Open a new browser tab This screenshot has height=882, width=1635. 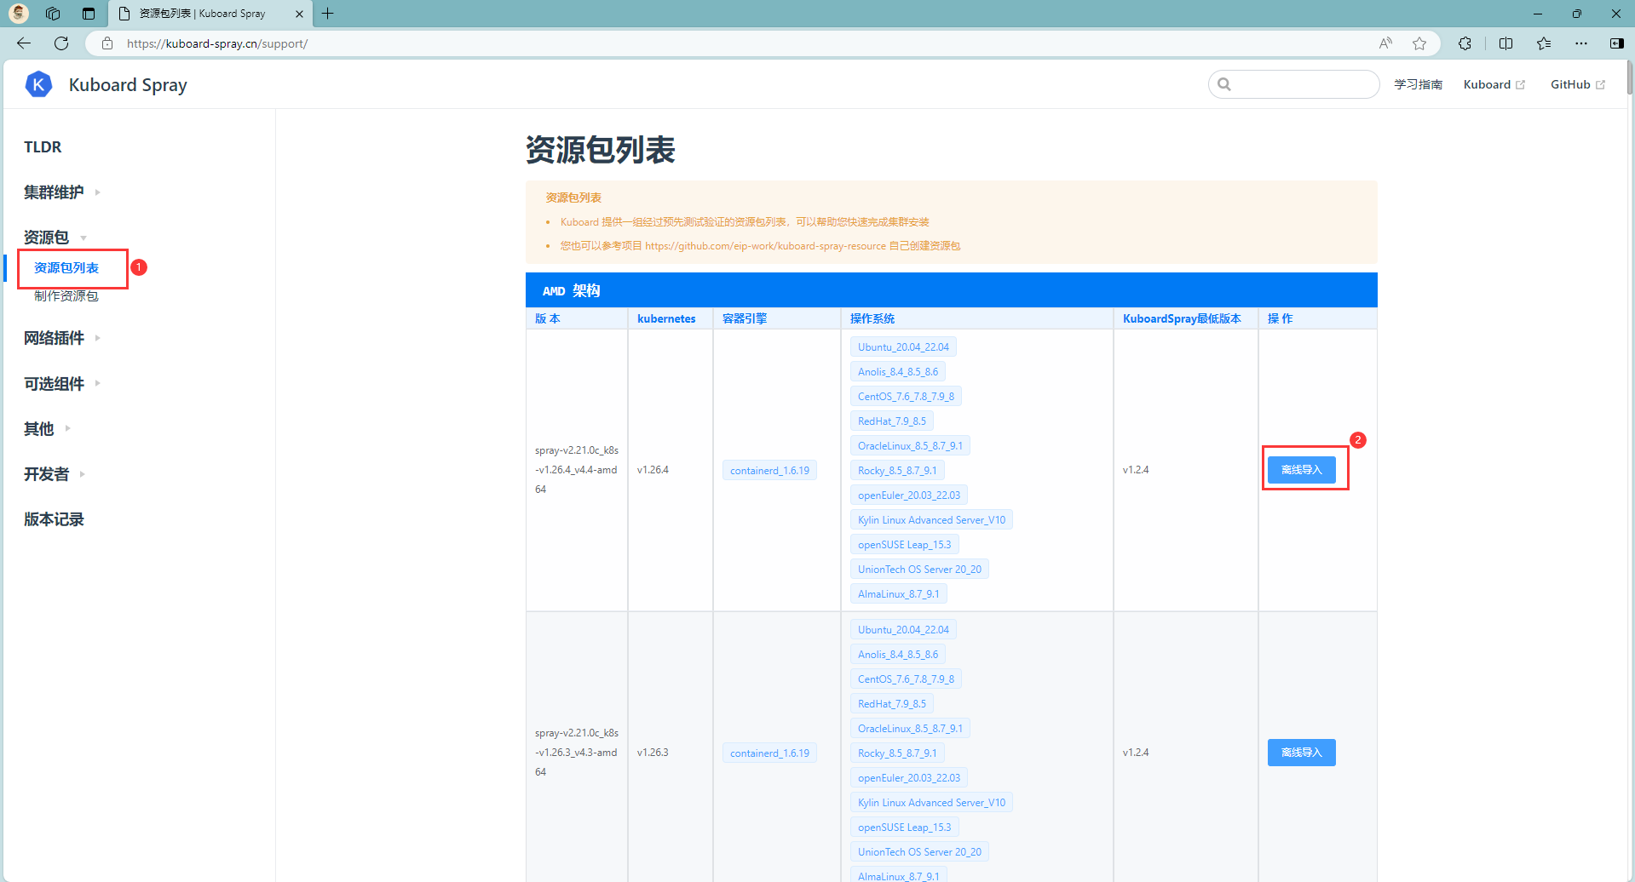click(x=328, y=14)
